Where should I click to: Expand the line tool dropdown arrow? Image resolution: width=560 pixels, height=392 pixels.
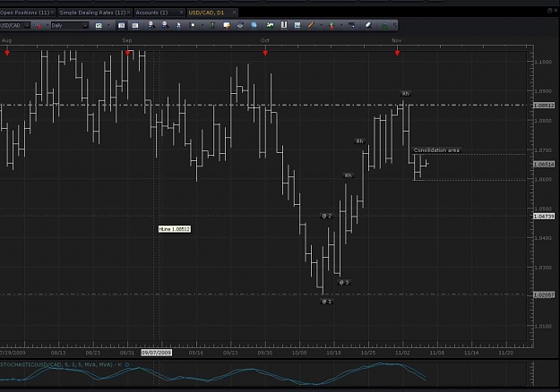(321, 25)
